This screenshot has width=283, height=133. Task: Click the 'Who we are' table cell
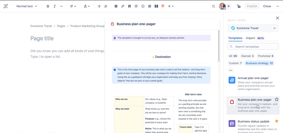129,101
